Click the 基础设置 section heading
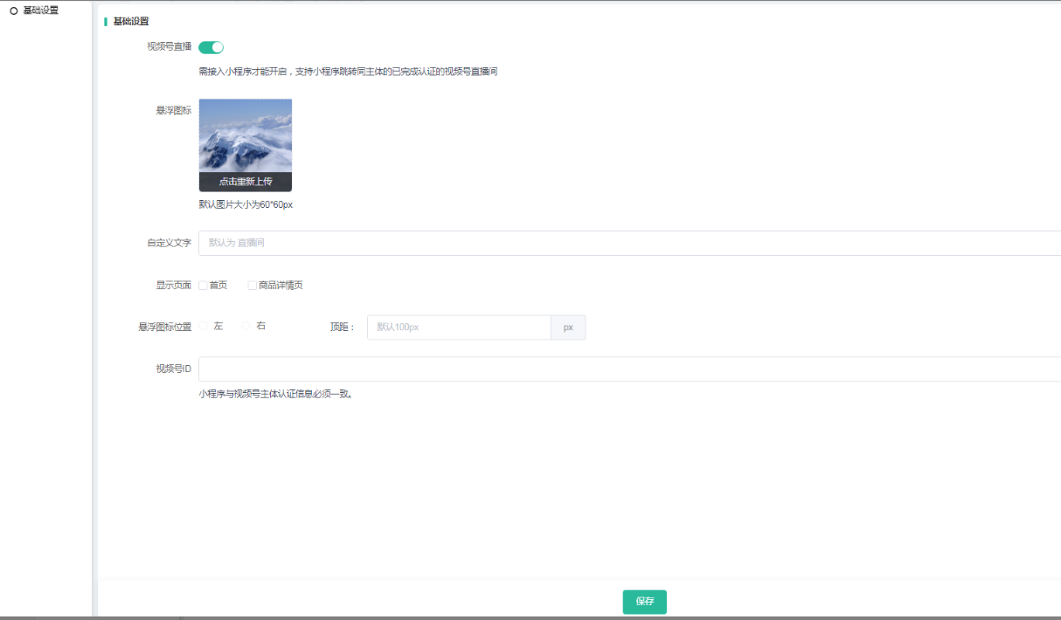The width and height of the screenshot is (1061, 620). [x=131, y=21]
